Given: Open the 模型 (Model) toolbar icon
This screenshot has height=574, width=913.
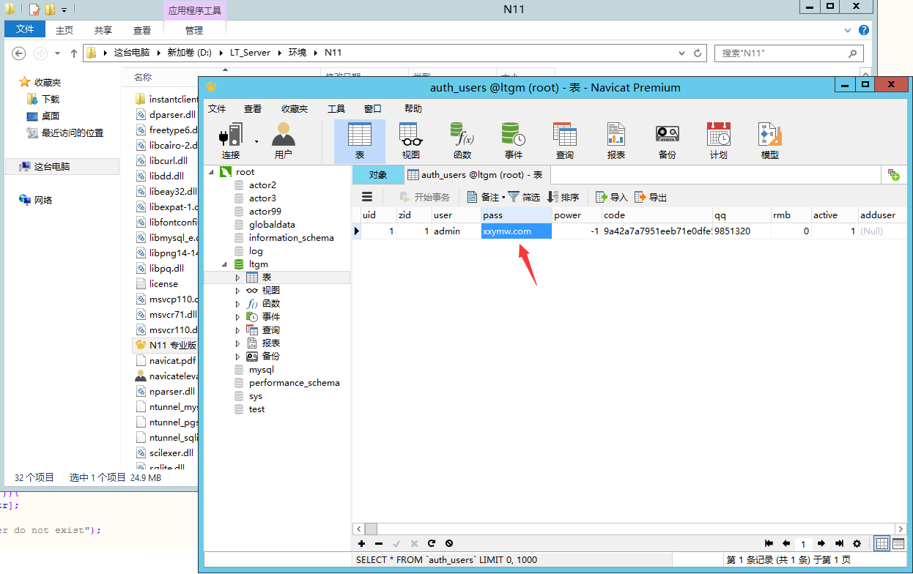Looking at the screenshot, I should click(769, 141).
